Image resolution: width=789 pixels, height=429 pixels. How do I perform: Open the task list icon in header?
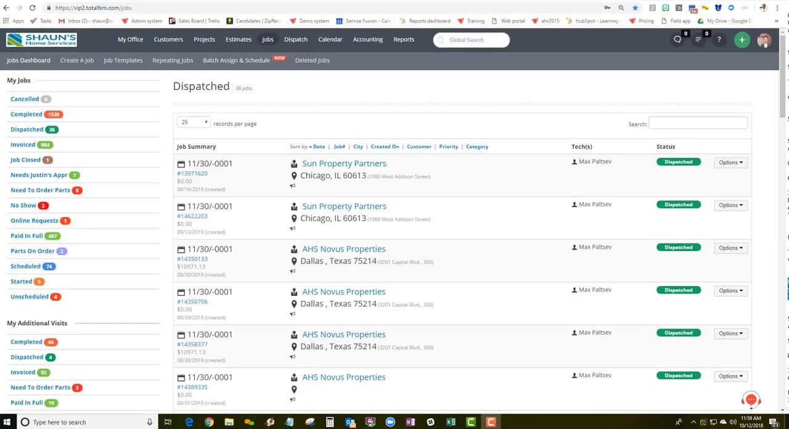tap(698, 39)
